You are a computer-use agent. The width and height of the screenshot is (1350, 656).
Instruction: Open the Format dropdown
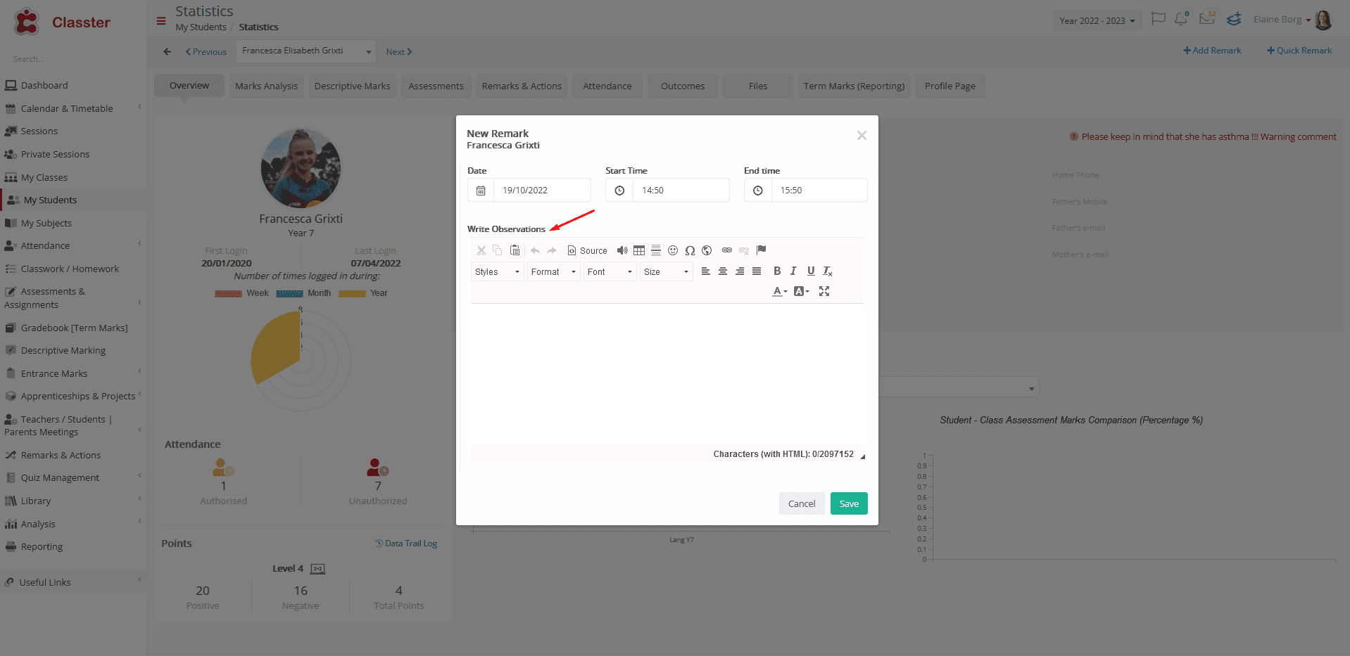click(554, 272)
